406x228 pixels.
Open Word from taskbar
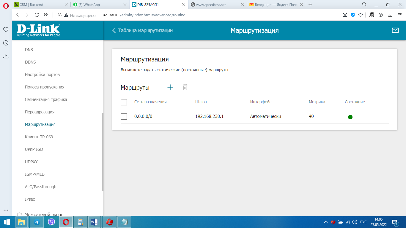coord(95,222)
